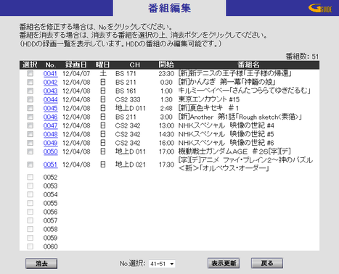The height and width of the screenshot is (274, 339).
Task: Open link 0050 for ガンダムAGE
Action: click(x=50, y=151)
